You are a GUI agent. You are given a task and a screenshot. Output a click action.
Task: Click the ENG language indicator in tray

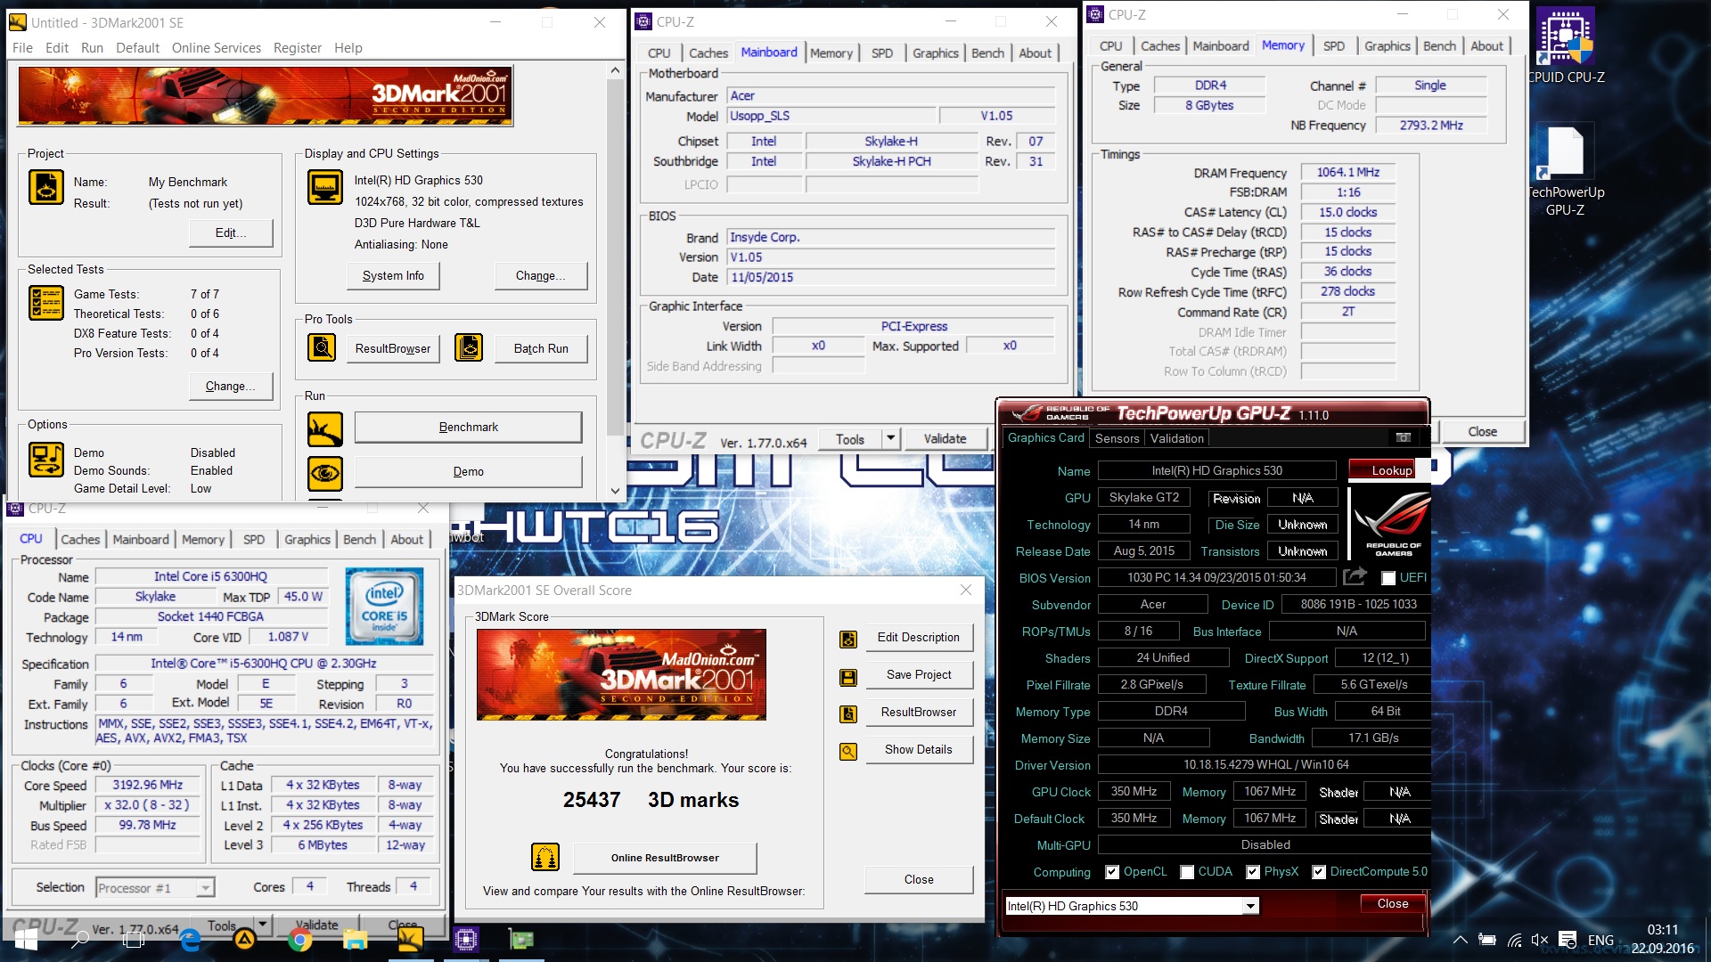1600,940
